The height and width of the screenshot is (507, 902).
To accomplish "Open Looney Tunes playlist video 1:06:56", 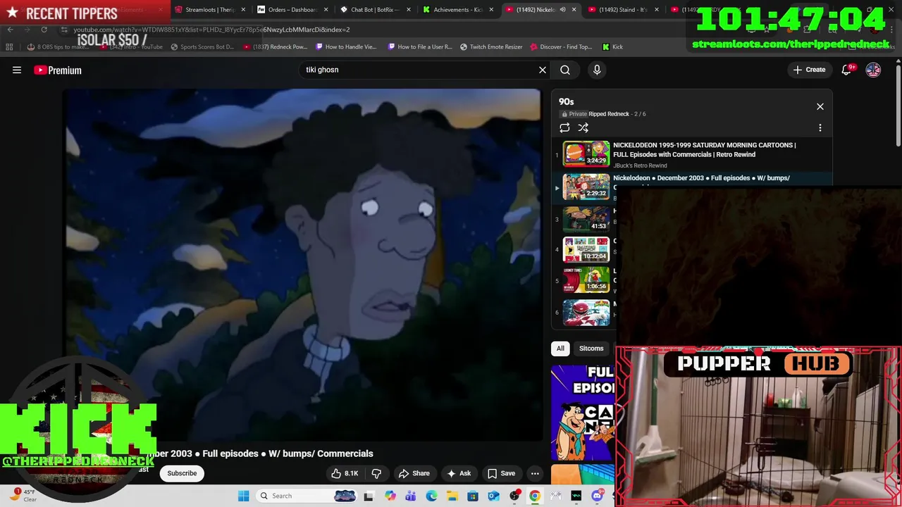I will pos(586,280).
